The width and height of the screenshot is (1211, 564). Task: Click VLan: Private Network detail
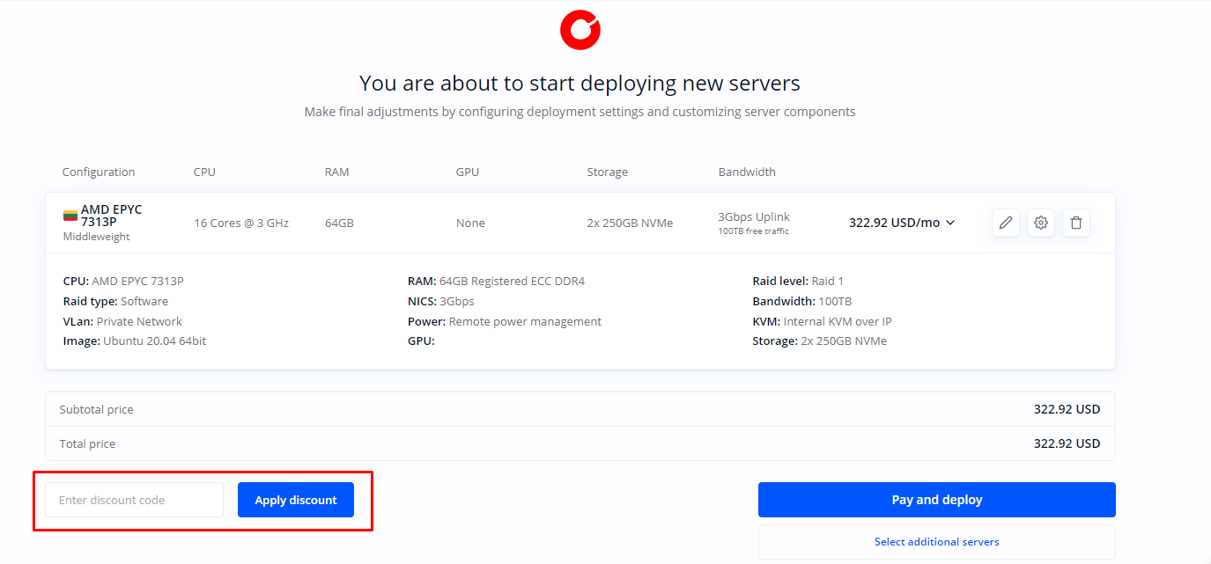click(x=122, y=321)
